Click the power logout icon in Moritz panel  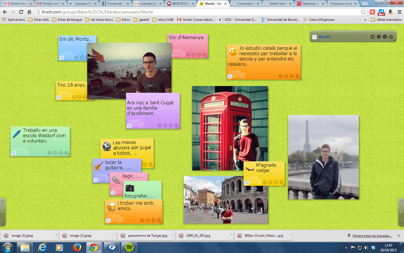click(391, 37)
